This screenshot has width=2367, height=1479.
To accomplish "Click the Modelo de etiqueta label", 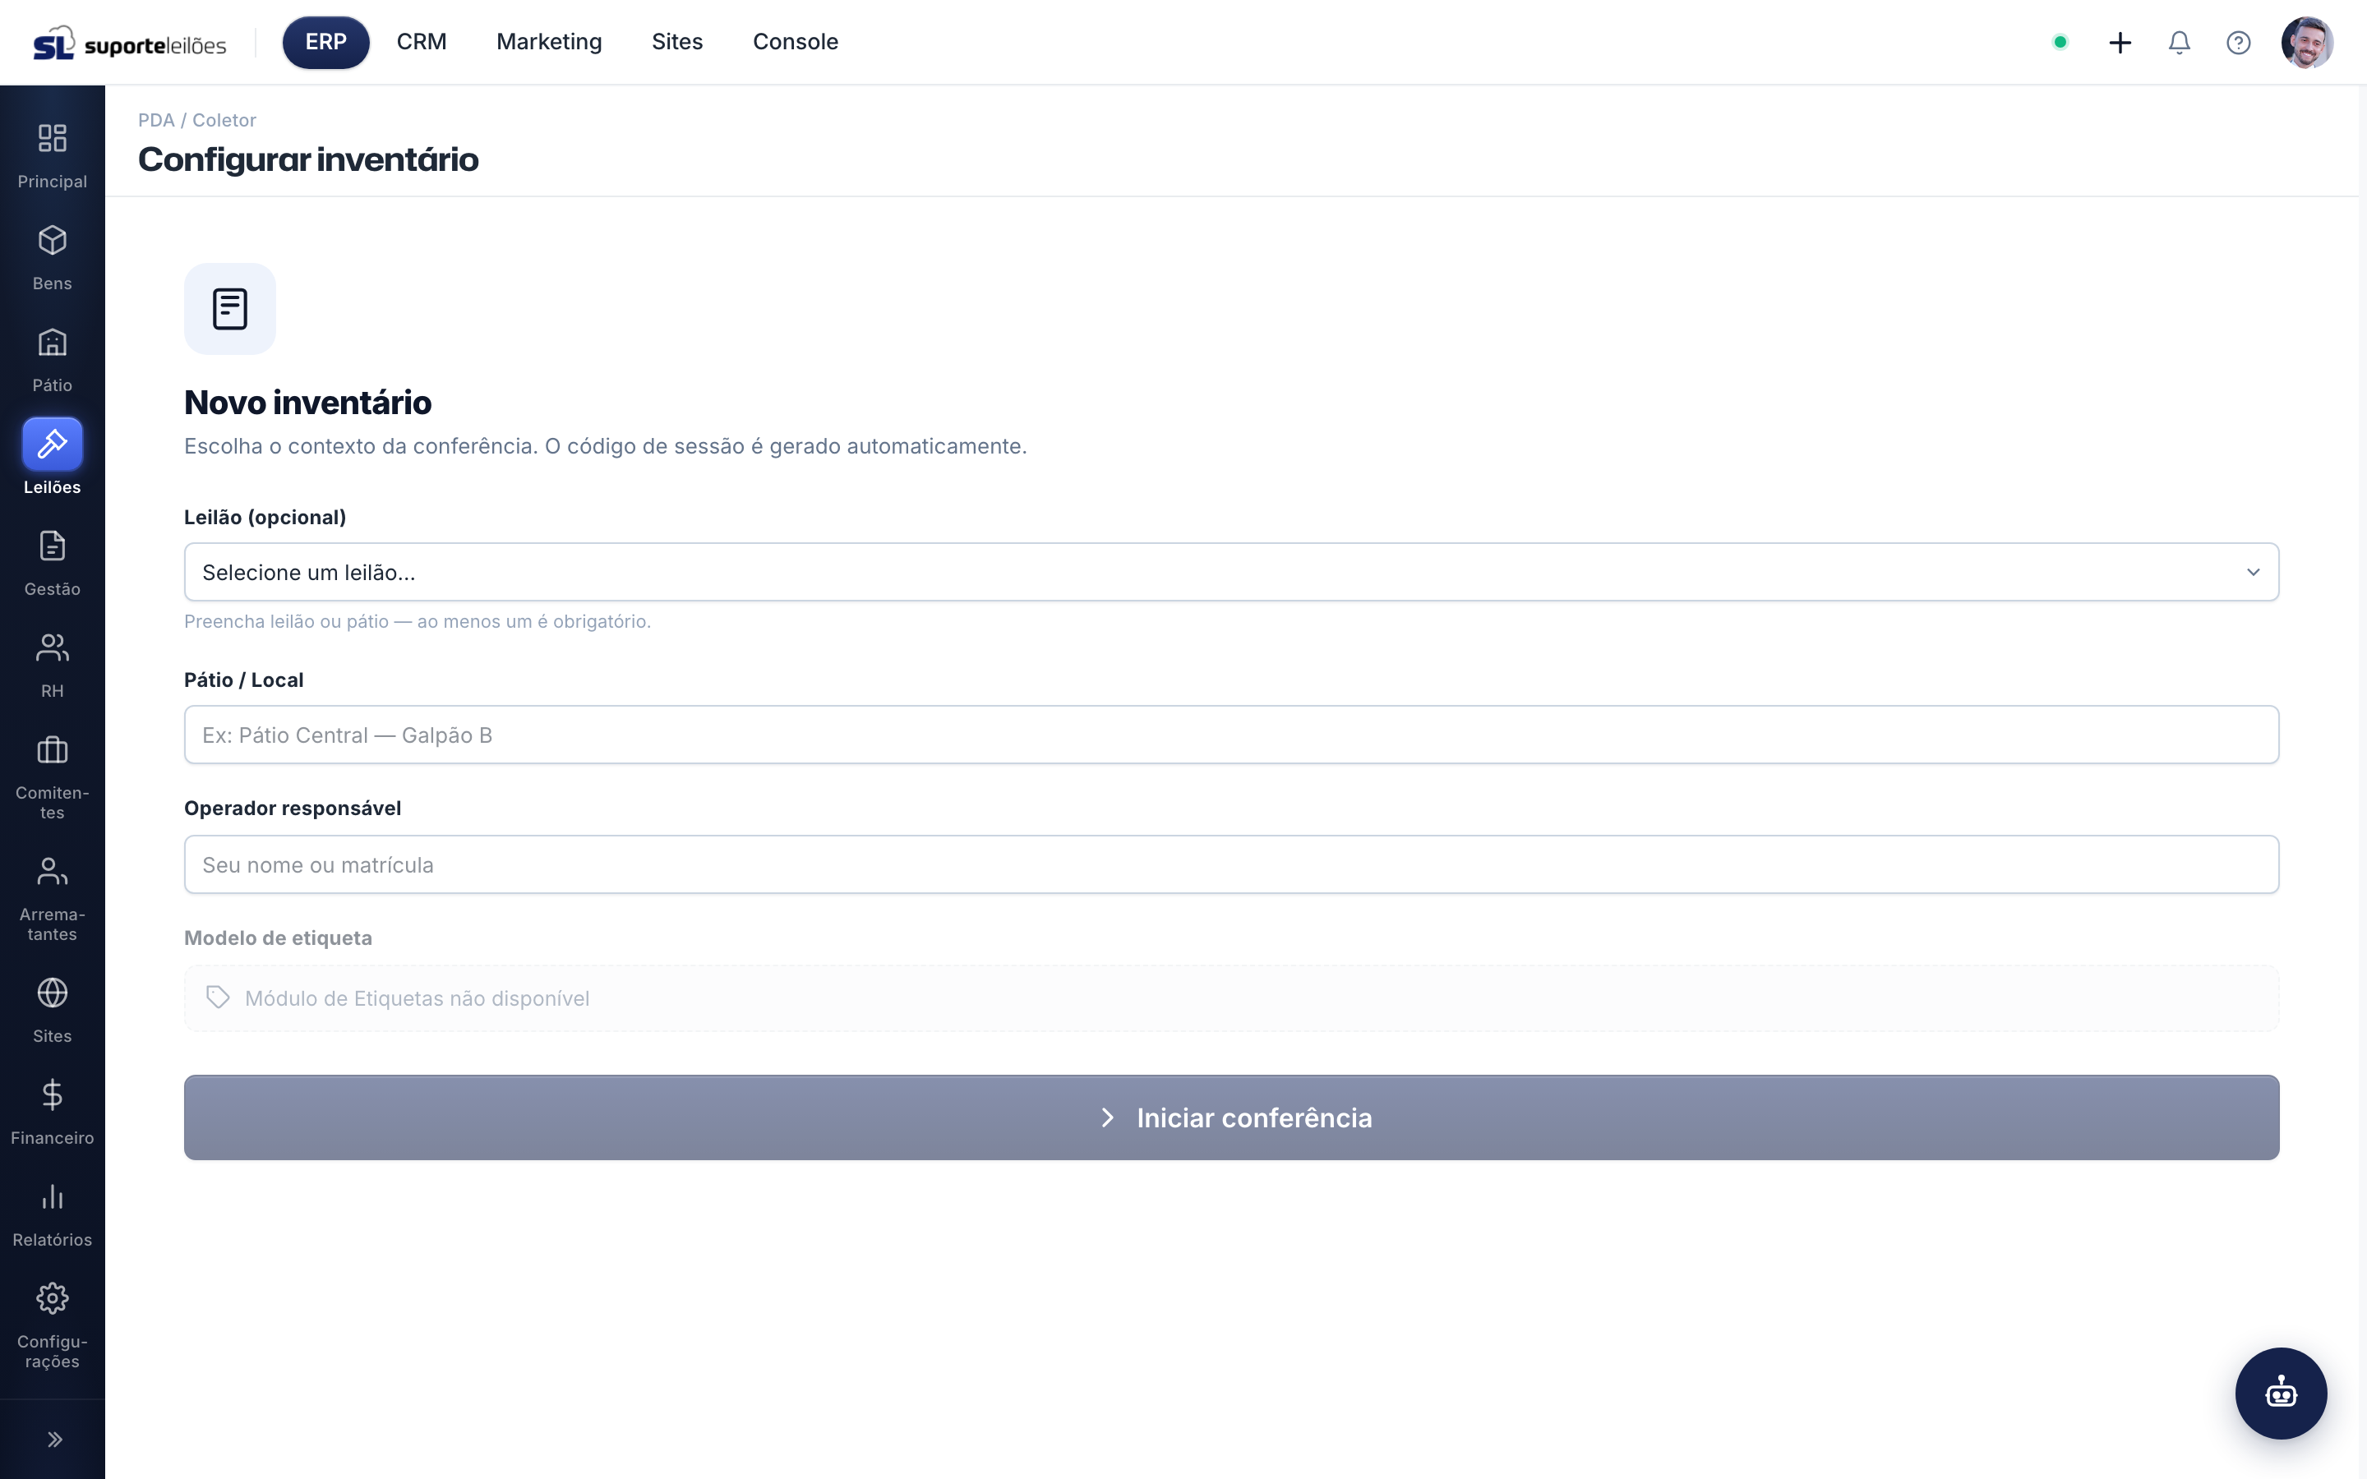I will coord(278,937).
